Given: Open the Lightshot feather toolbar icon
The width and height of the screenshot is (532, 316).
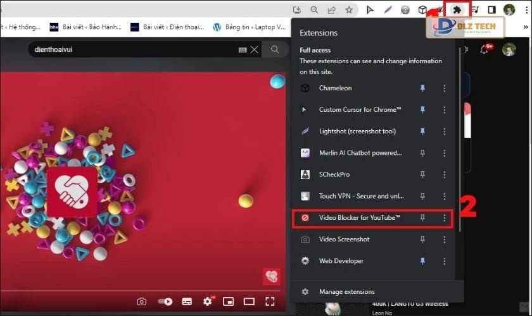Looking at the screenshot, I should pyautogui.click(x=388, y=10).
